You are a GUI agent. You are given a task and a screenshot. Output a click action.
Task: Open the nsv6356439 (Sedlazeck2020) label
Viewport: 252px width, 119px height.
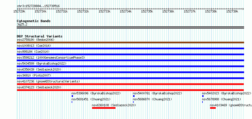(39, 69)
